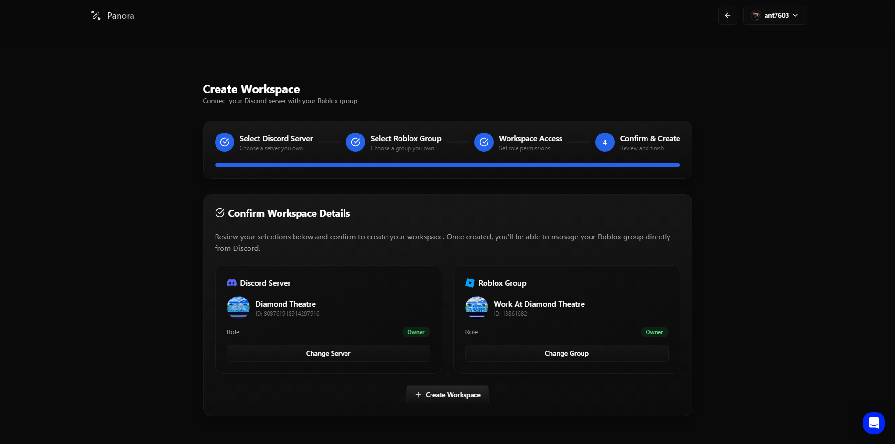Click the Change Group button
Viewport: 895px width, 444px height.
click(567, 353)
